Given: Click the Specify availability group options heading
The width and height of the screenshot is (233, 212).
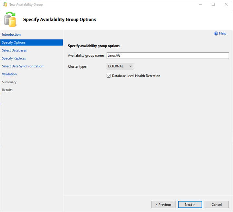Looking at the screenshot, I should 94,46.
